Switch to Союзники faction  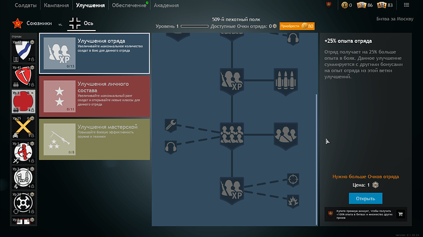point(32,23)
